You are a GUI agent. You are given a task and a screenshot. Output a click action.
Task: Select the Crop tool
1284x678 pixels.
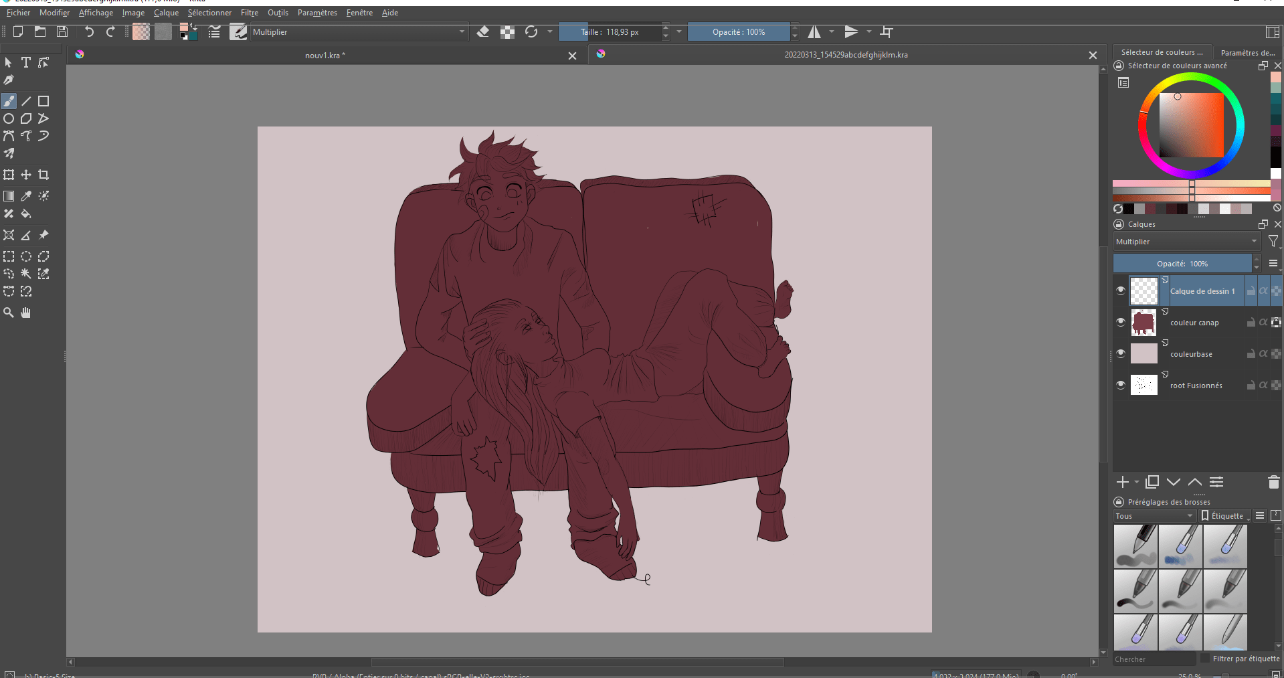[x=43, y=175]
